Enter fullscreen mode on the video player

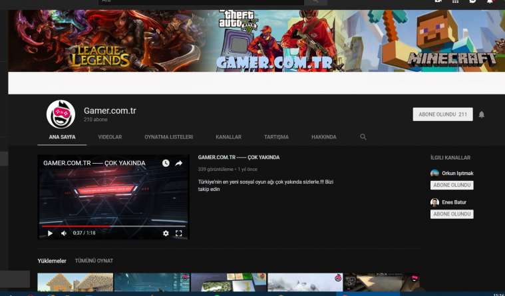click(x=179, y=233)
